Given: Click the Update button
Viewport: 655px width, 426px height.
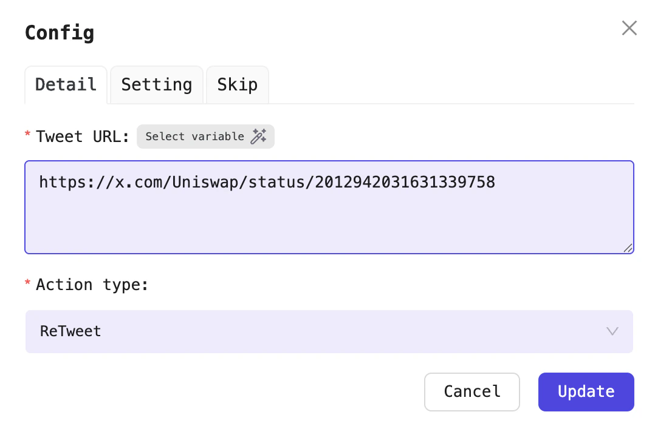Looking at the screenshot, I should tap(585, 391).
